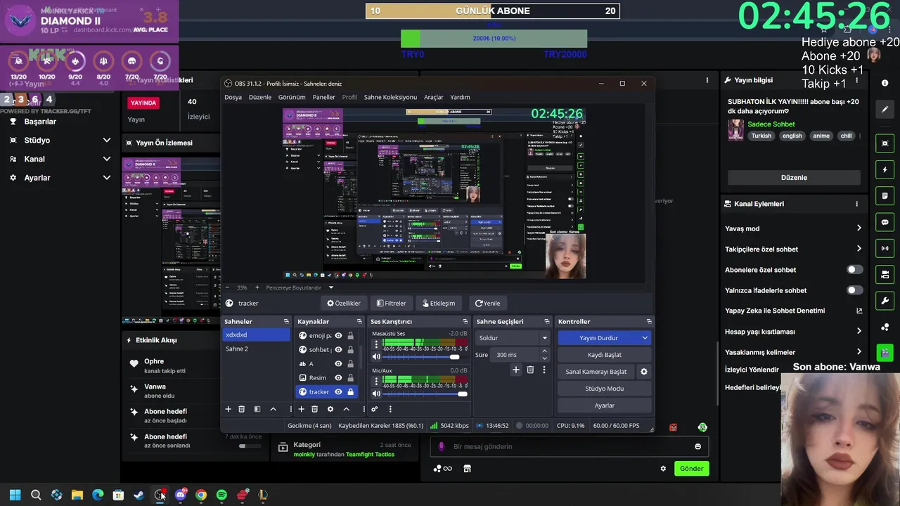Enable Abonelere özel sohbet switch
Screen dimensions: 900x506
[x=854, y=270]
